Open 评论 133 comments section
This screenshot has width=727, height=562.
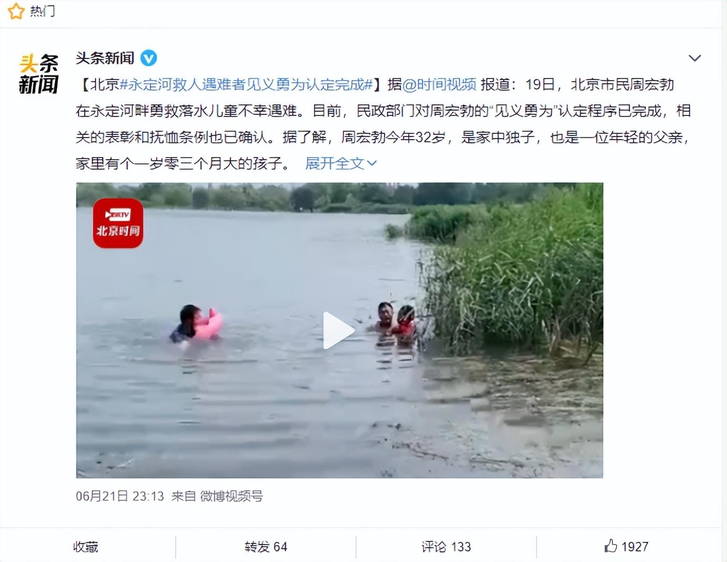tap(446, 547)
